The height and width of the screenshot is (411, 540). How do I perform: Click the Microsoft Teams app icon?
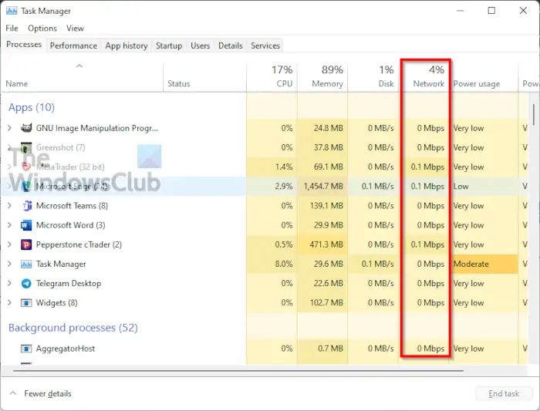(x=26, y=206)
